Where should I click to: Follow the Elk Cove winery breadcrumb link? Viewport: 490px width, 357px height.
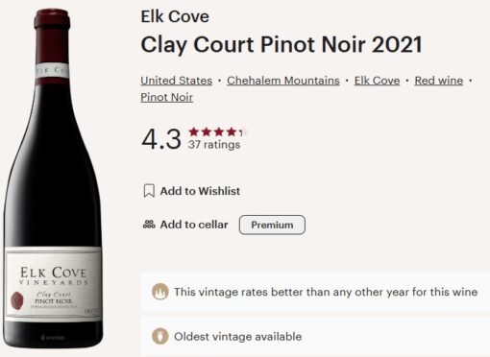point(377,81)
